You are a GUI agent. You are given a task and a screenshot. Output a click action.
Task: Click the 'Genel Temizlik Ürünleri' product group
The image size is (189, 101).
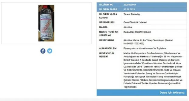(135, 22)
